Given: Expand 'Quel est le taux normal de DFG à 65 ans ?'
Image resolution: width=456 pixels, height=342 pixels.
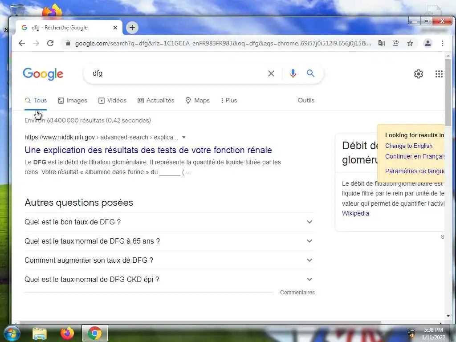Looking at the screenshot, I should (x=169, y=241).
